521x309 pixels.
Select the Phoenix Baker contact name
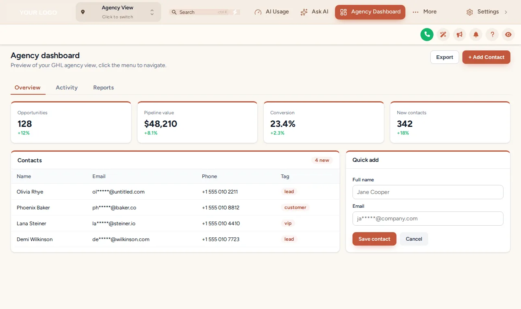pyautogui.click(x=33, y=208)
